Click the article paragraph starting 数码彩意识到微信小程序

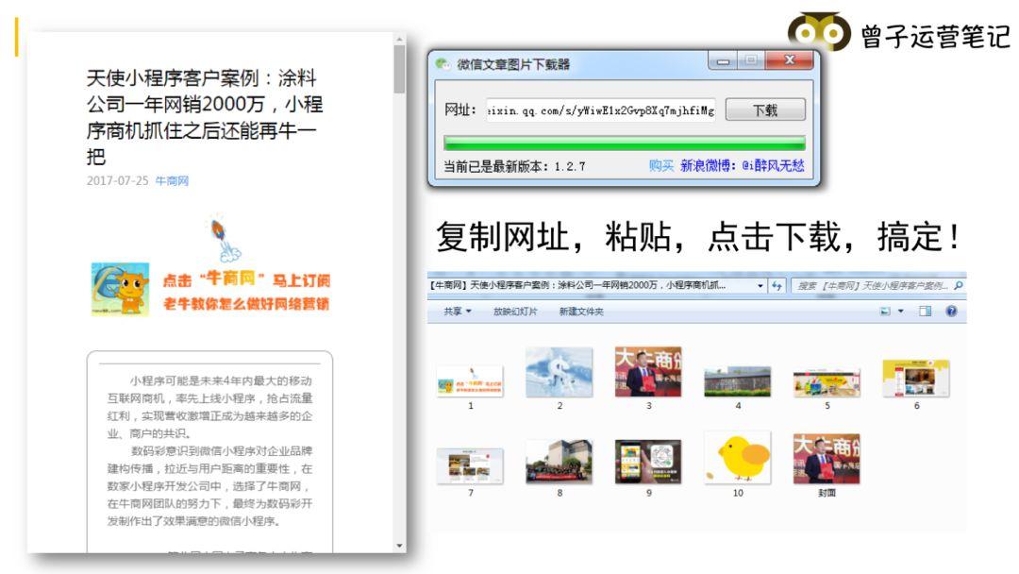[x=209, y=485]
